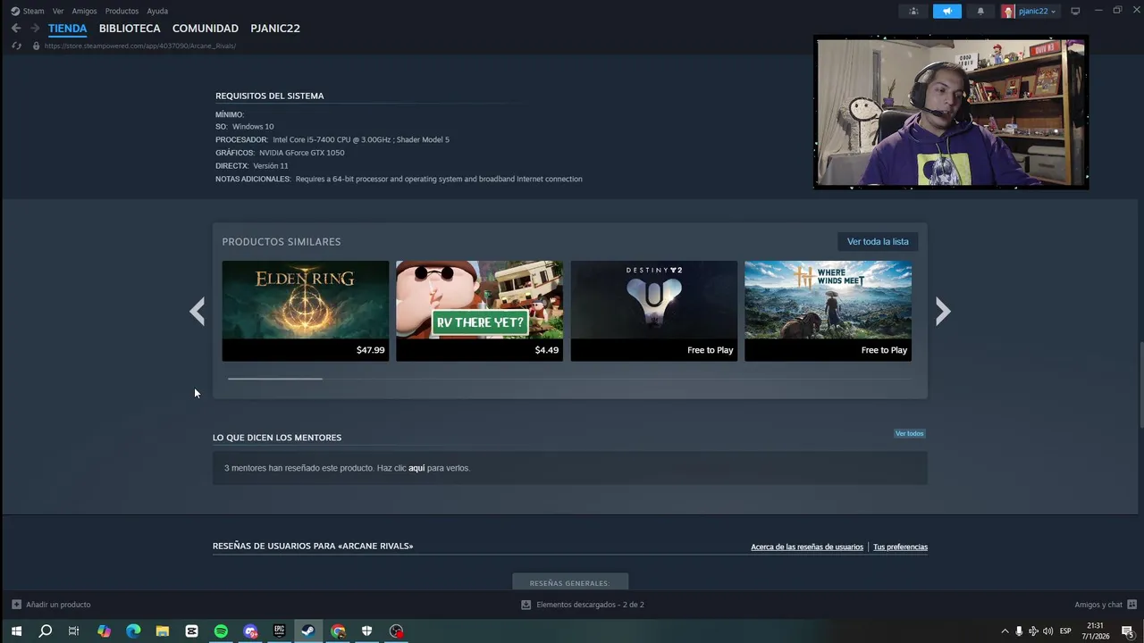Switch the ESP input language indicator
The image size is (1144, 643).
pos(1065,631)
